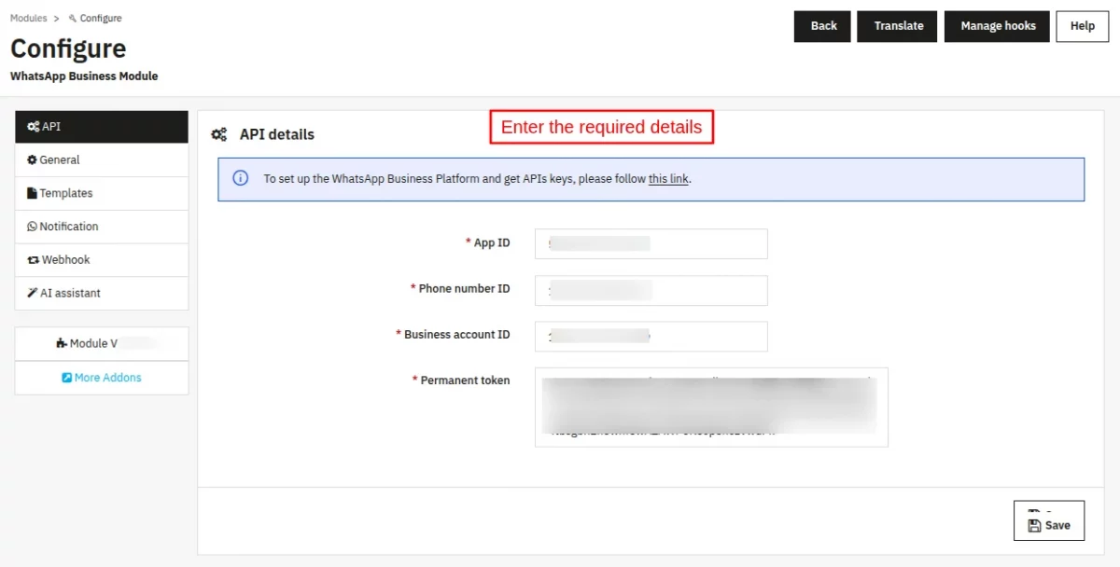Click the 'WhatsApp Business Module' subtitle
This screenshot has height=567, width=1120.
(x=84, y=76)
